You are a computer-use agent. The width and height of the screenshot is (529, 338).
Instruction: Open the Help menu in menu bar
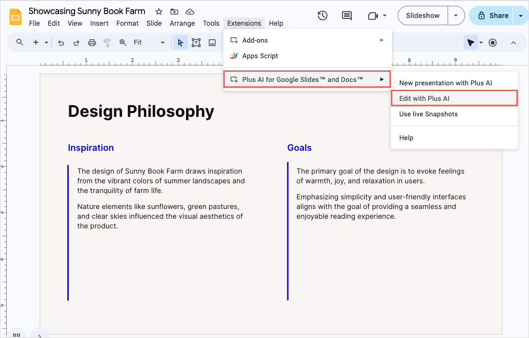276,23
